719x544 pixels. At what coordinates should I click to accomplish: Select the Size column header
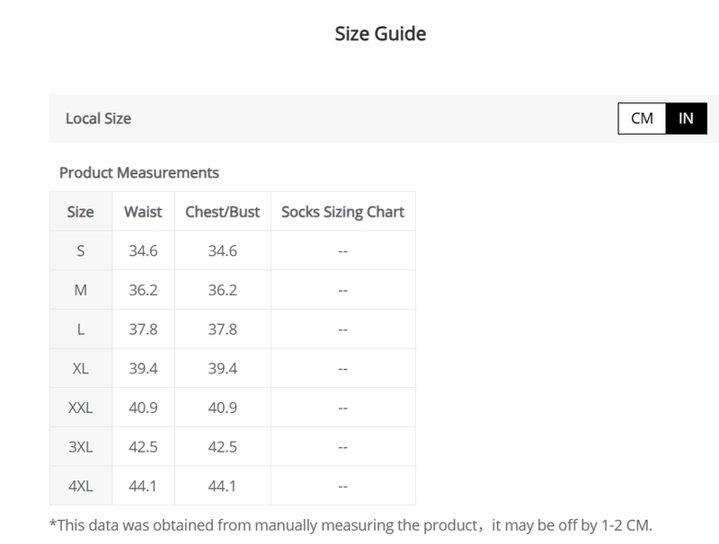click(x=81, y=213)
